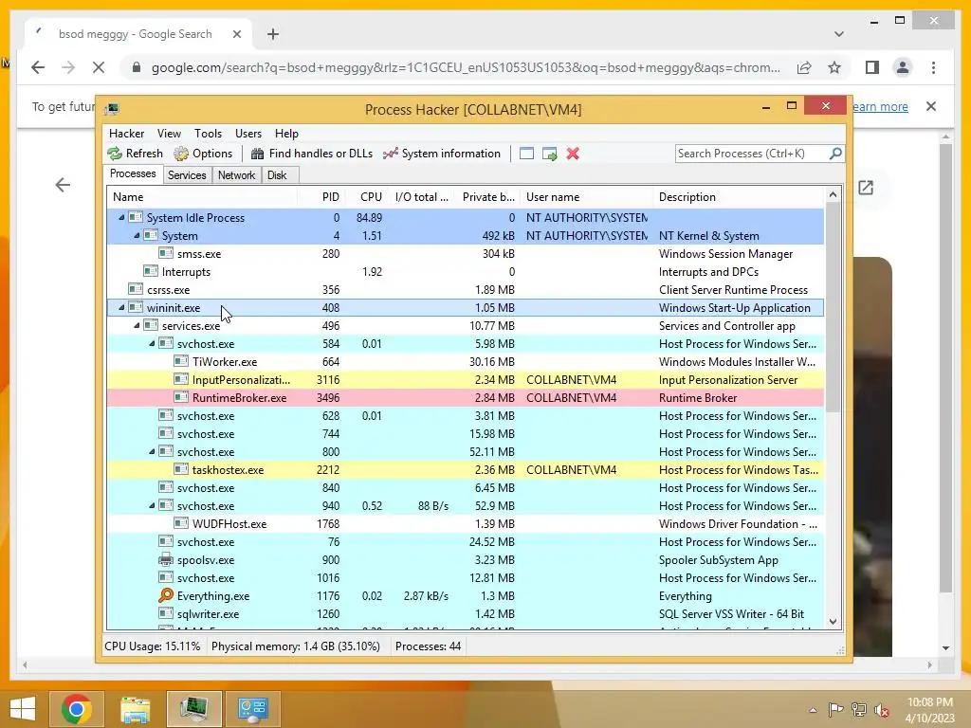Sort by the Description column header
Image resolution: width=971 pixels, height=728 pixels.
point(738,197)
